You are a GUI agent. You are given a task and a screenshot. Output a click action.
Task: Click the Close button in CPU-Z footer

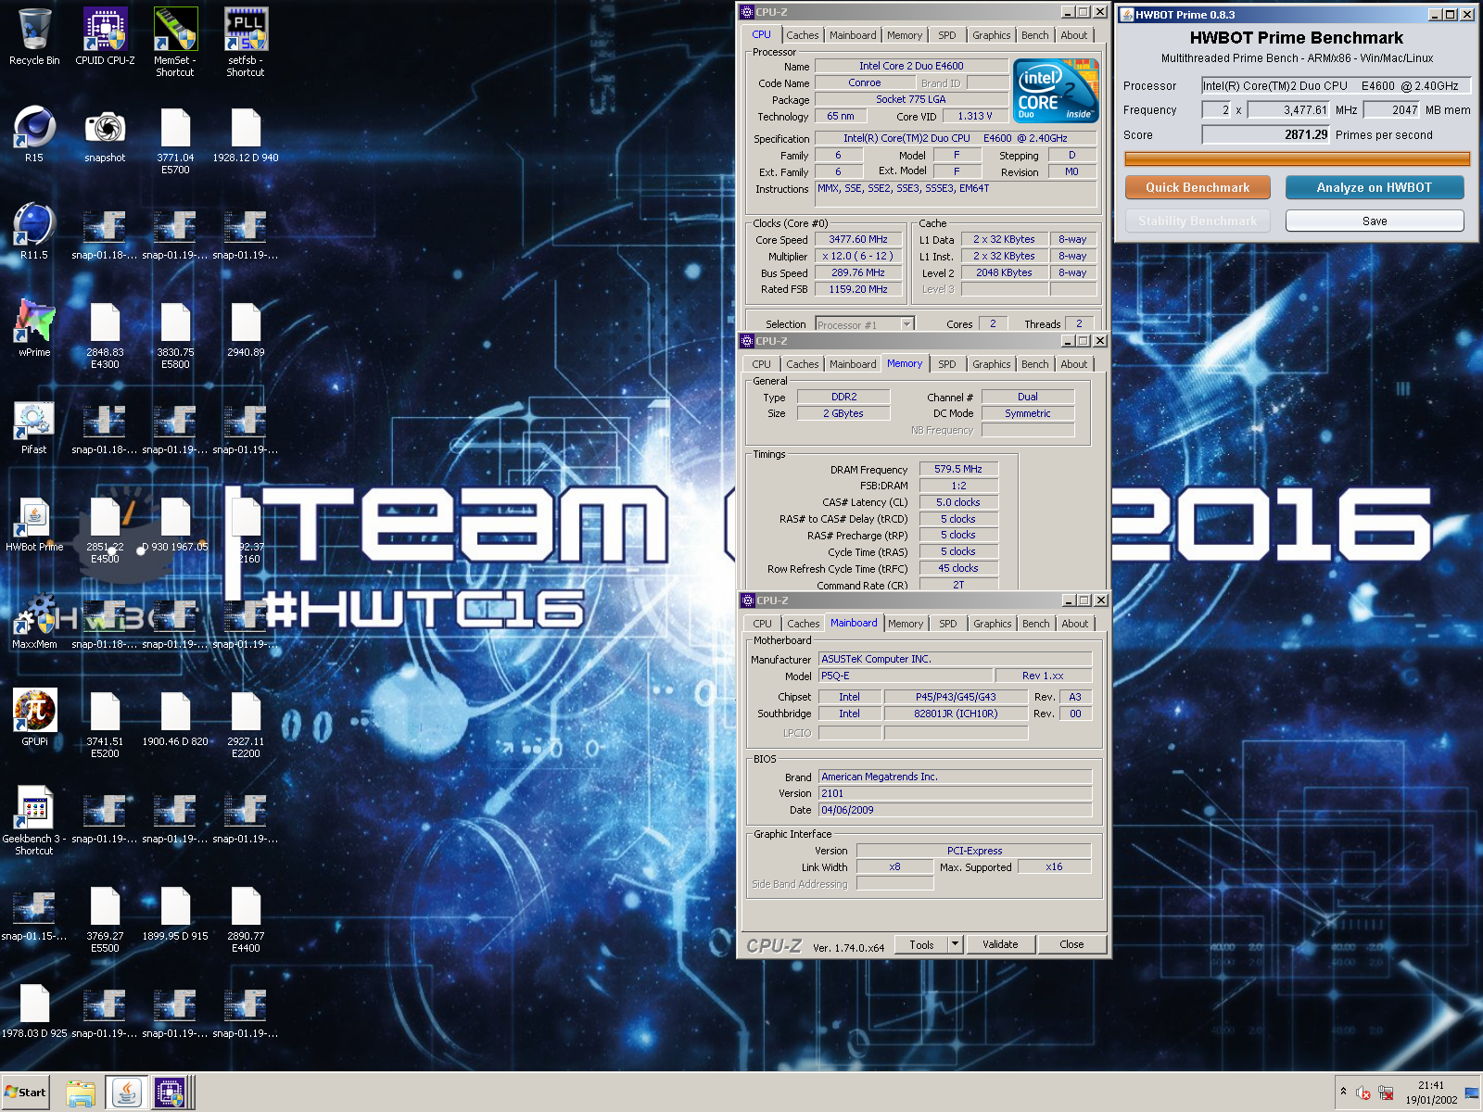[x=1071, y=944]
